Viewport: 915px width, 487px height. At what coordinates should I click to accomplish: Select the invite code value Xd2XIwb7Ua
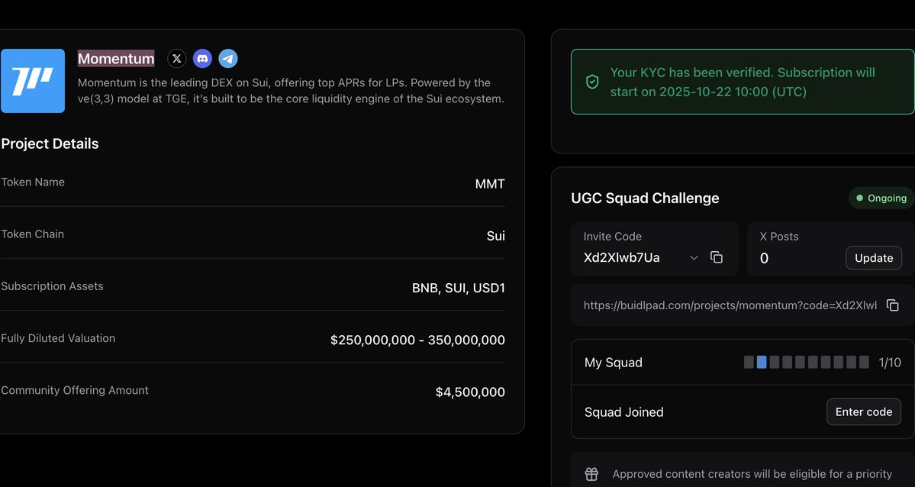621,258
